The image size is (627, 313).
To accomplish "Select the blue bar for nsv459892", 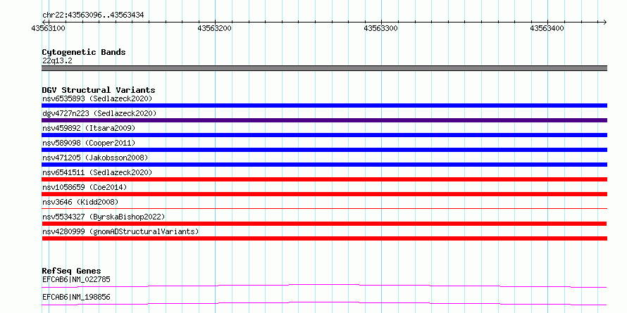I will (x=324, y=135).
